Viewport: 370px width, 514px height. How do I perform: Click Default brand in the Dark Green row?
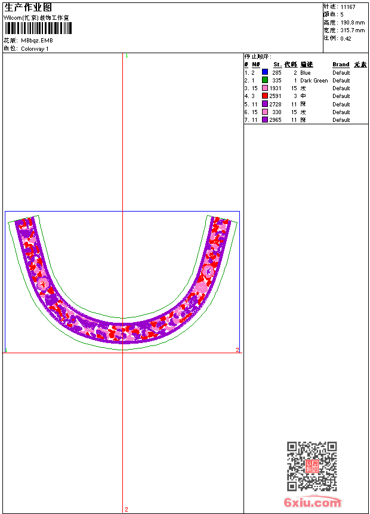341,81
